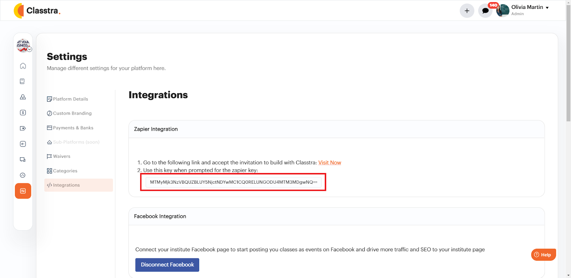
Task: Open Waivers settings
Action: 59,156
